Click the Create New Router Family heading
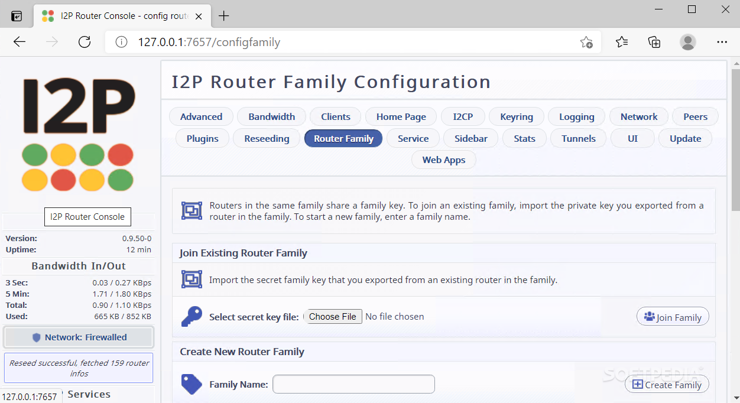 [242, 352]
